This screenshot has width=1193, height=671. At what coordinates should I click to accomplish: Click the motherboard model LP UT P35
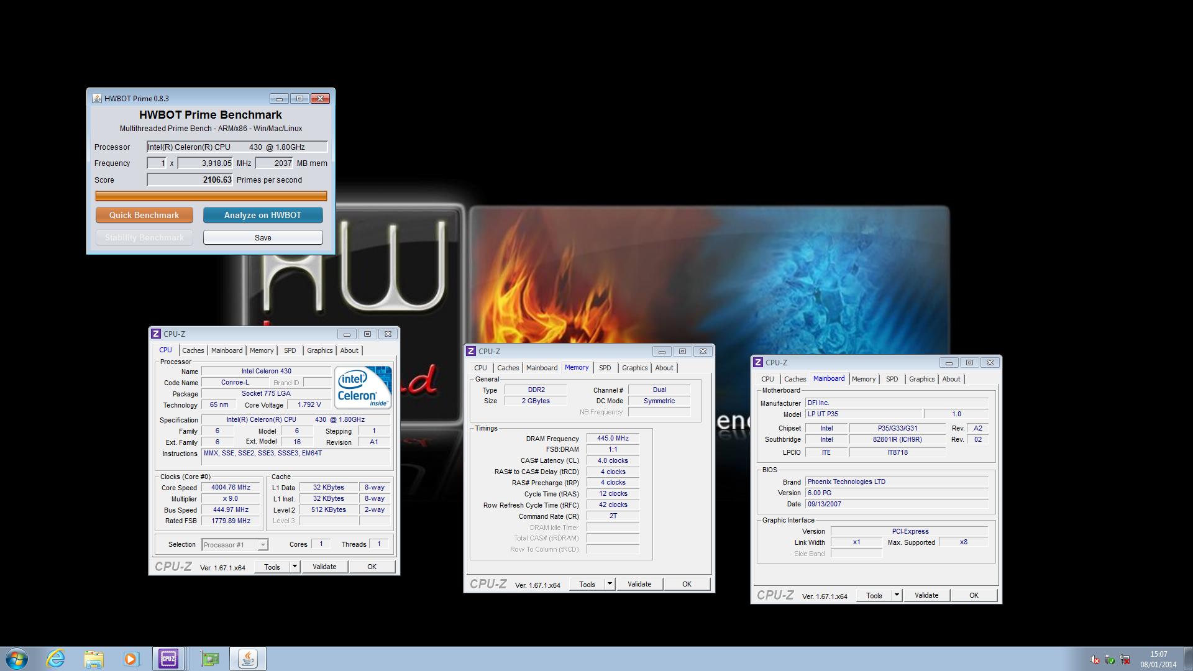tap(864, 414)
